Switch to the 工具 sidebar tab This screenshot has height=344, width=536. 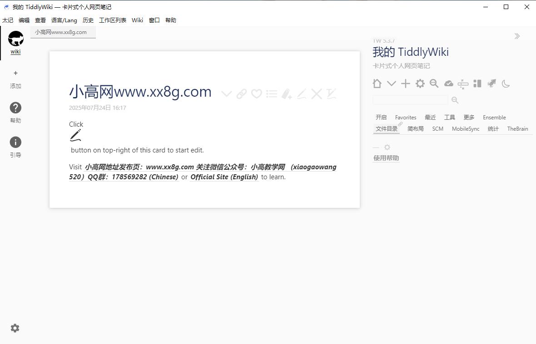[x=450, y=117]
